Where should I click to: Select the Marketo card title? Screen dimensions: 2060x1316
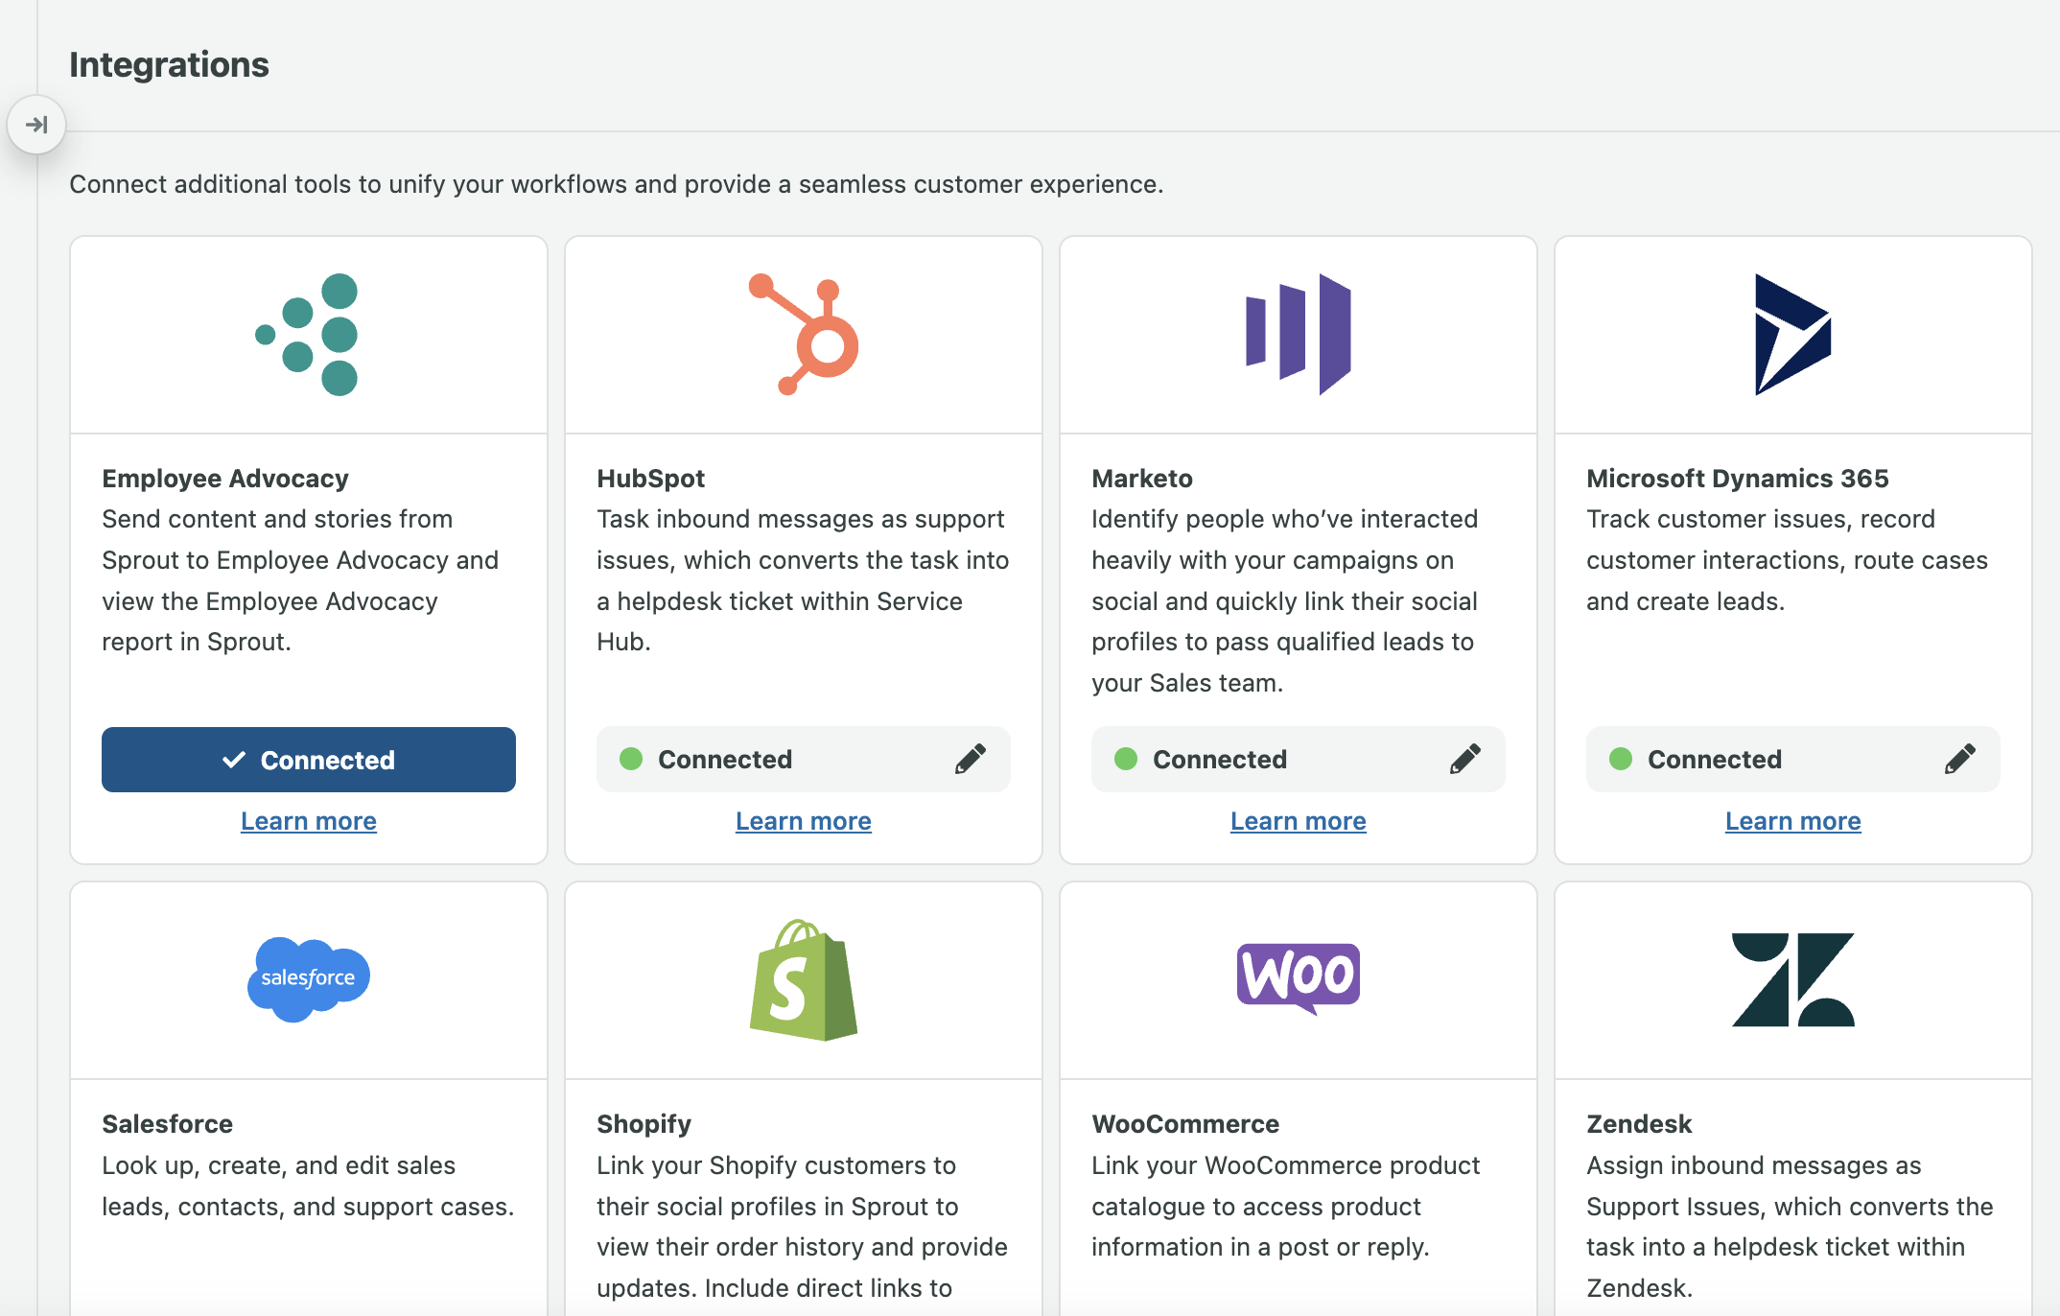pyautogui.click(x=1142, y=478)
